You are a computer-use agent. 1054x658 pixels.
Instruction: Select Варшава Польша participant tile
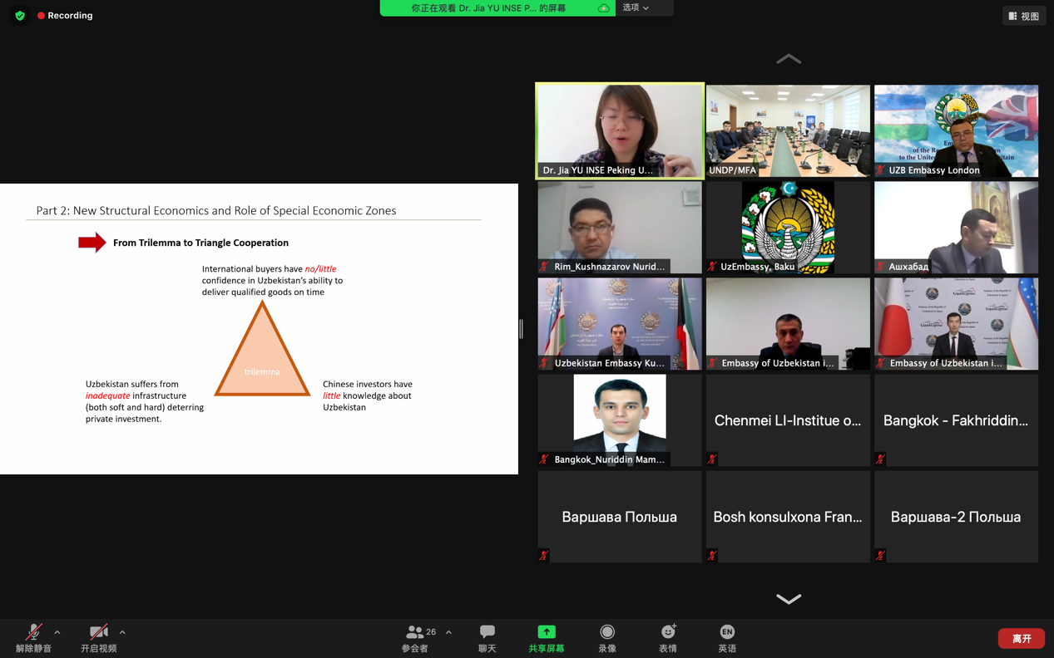click(x=620, y=517)
